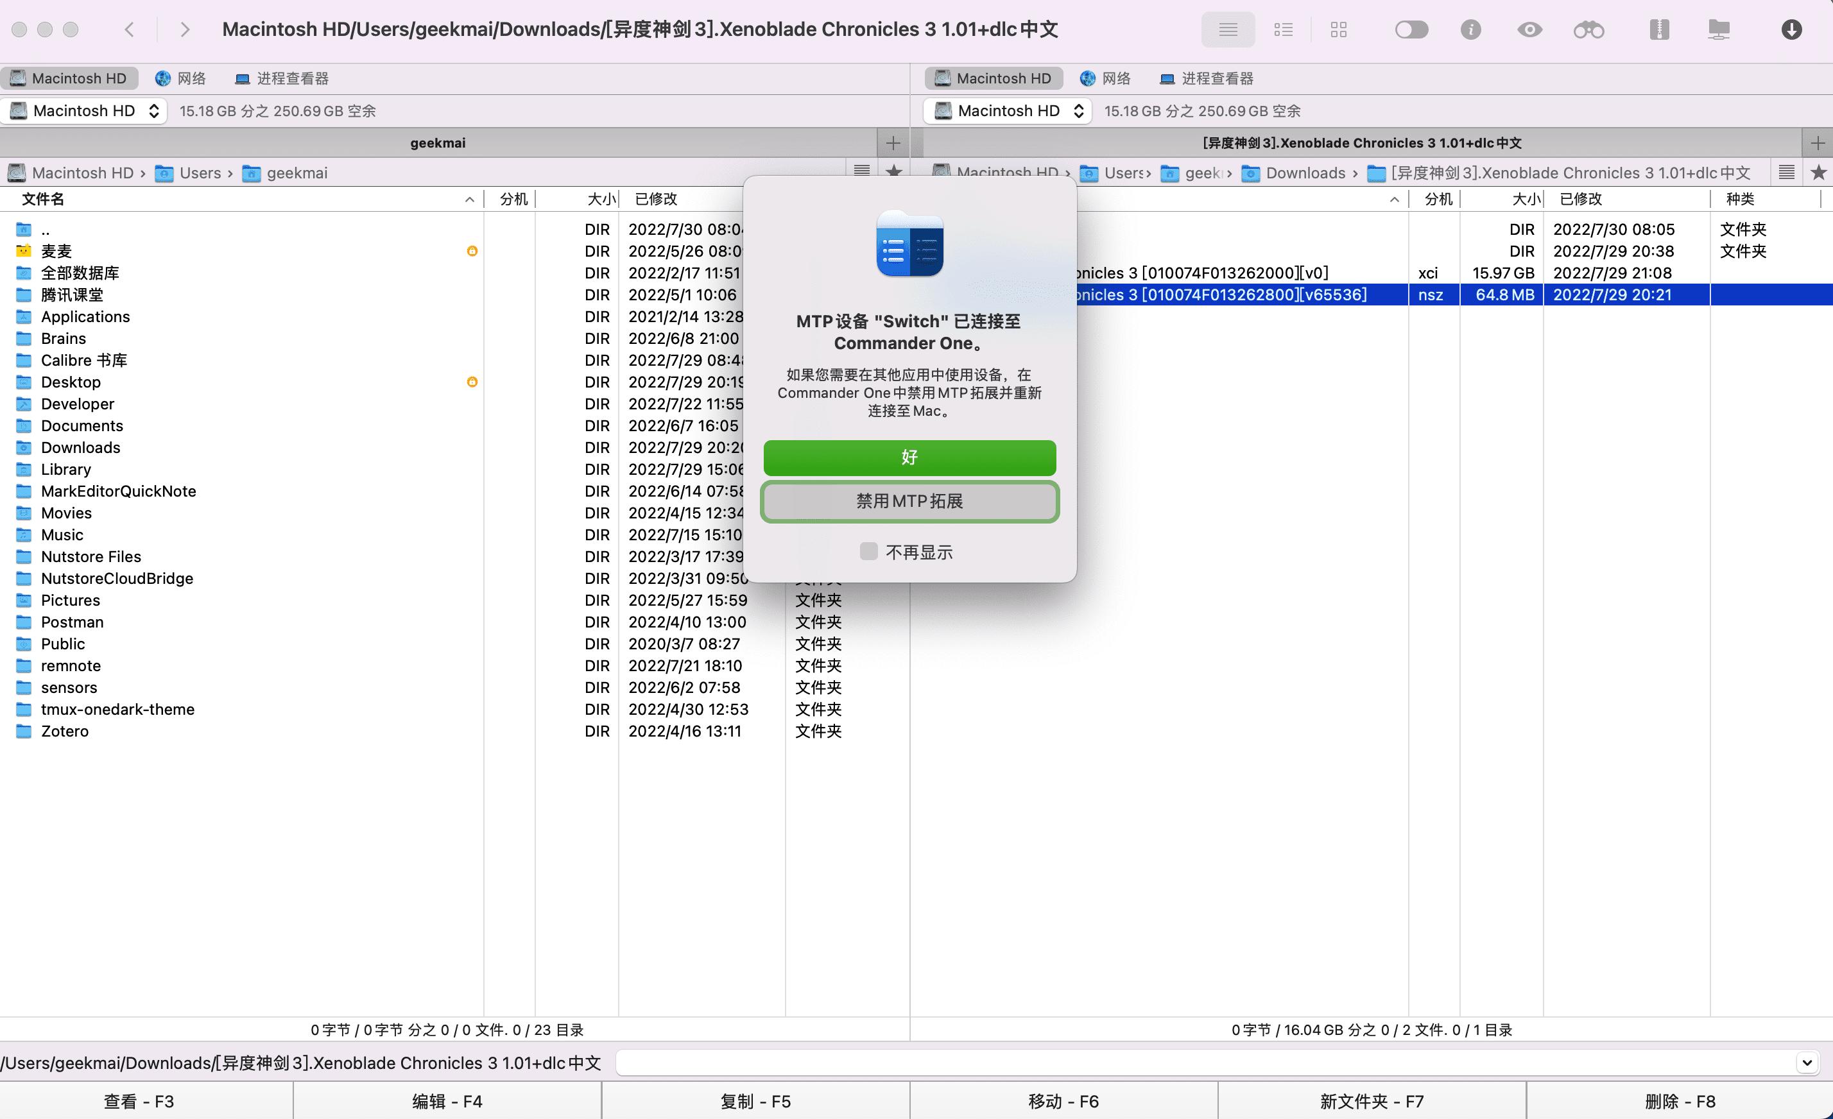Click the file info icon in toolbar
This screenshot has height=1119, width=1833.
pos(1471,30)
